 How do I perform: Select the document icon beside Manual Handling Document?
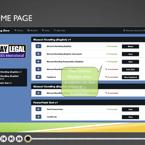38,54
